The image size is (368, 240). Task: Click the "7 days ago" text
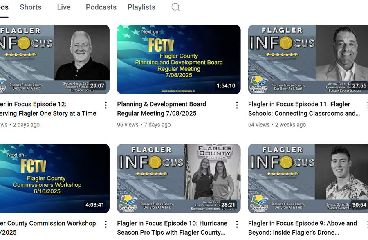157,125
